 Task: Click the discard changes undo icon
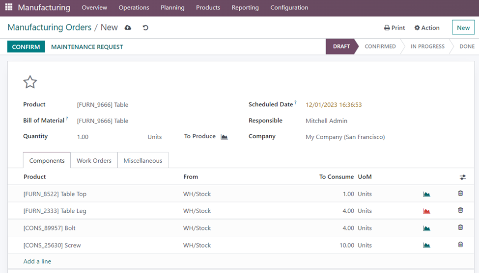tap(145, 28)
